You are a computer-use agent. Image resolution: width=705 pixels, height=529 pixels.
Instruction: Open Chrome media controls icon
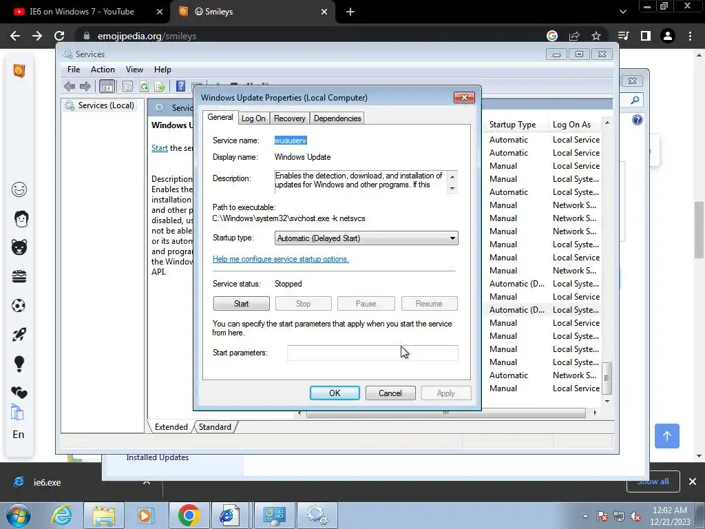click(x=624, y=36)
